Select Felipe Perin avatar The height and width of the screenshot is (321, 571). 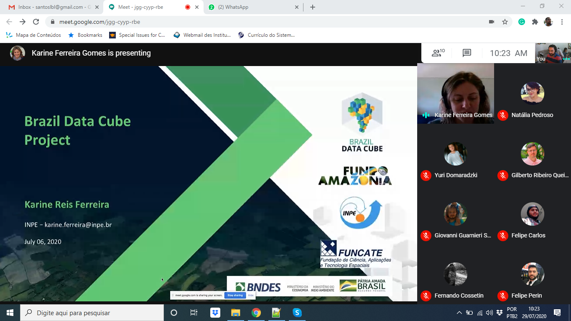click(533, 274)
